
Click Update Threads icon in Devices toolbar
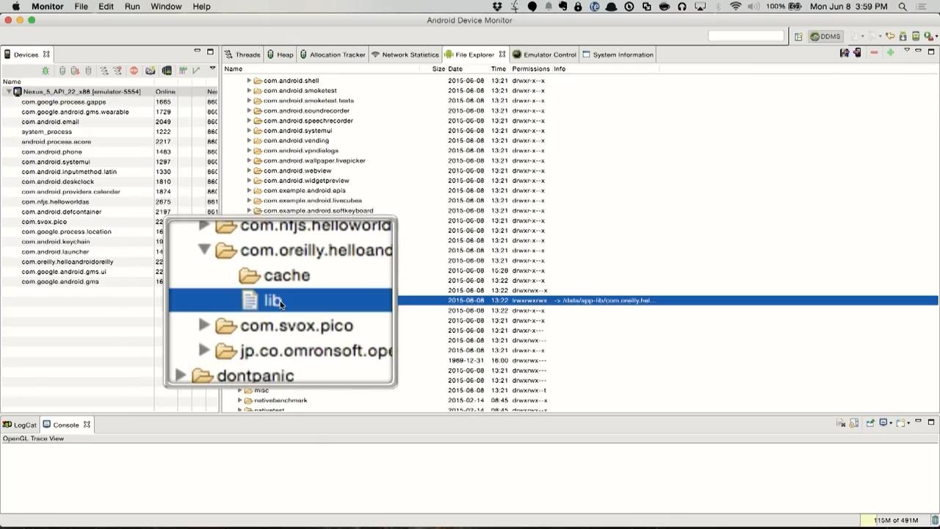104,71
